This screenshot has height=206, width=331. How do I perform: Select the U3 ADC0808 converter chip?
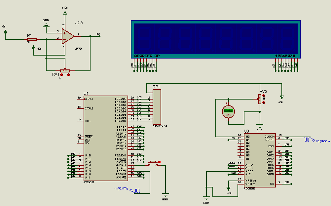click(260, 160)
